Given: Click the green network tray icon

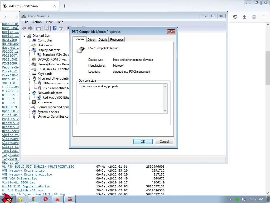Looking at the screenshot, I should [237, 199].
